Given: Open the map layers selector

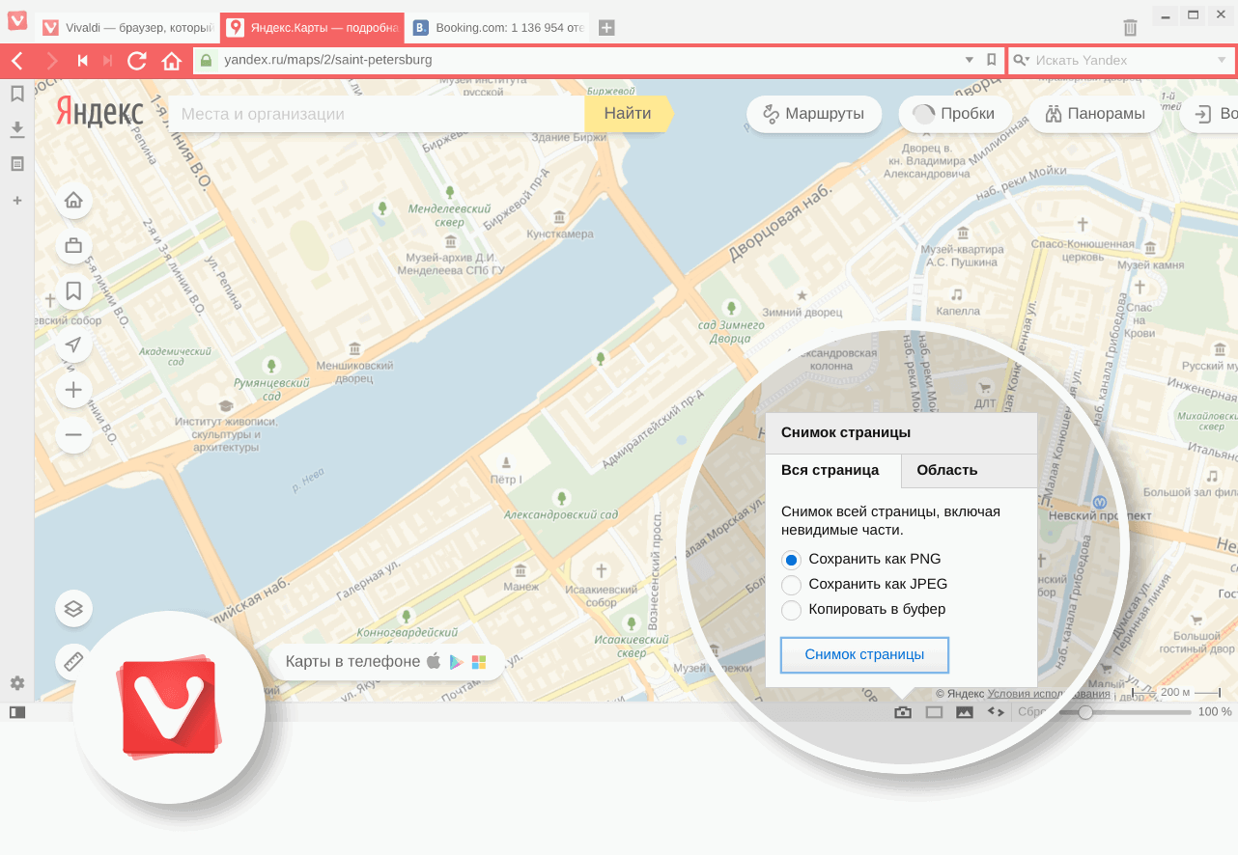Looking at the screenshot, I should 73,608.
